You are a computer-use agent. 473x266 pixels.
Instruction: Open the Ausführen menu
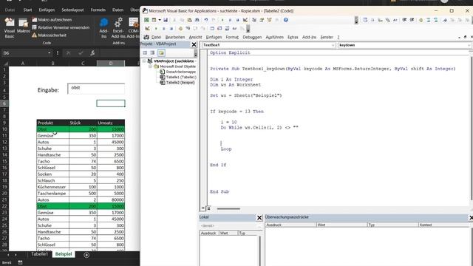click(274, 37)
